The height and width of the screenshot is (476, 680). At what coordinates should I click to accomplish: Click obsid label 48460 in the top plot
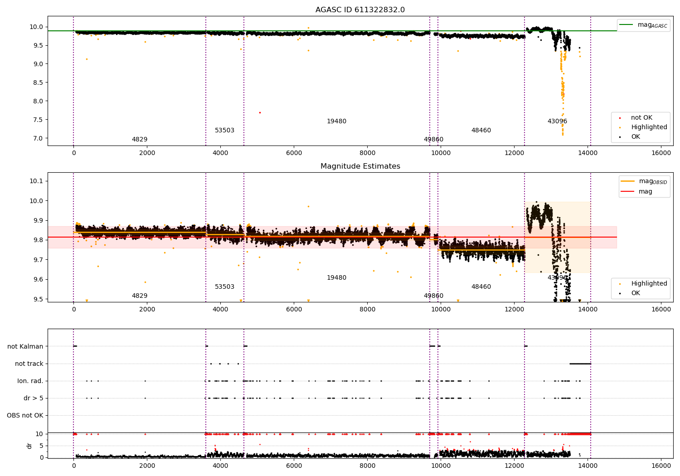click(x=481, y=131)
